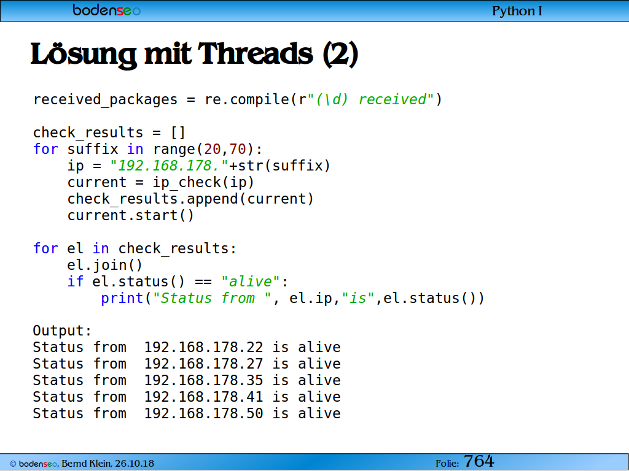Select the regex string '(\d) received'
This screenshot has height=471, width=629.
click(x=371, y=99)
